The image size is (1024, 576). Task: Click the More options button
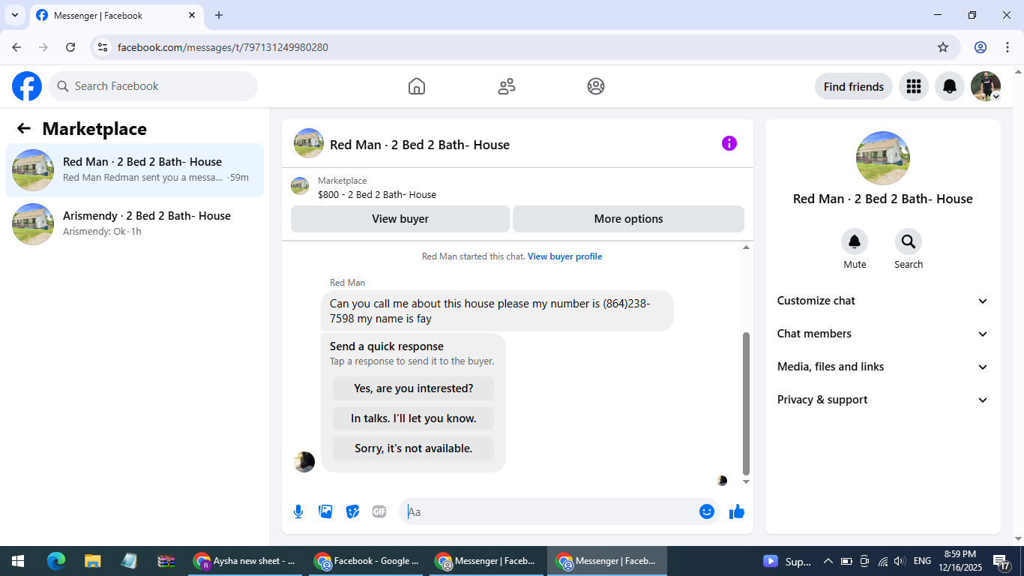click(628, 219)
